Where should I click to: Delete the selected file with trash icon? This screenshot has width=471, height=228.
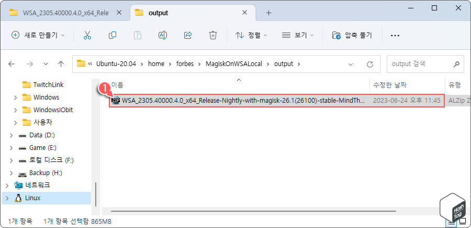coord(212,35)
